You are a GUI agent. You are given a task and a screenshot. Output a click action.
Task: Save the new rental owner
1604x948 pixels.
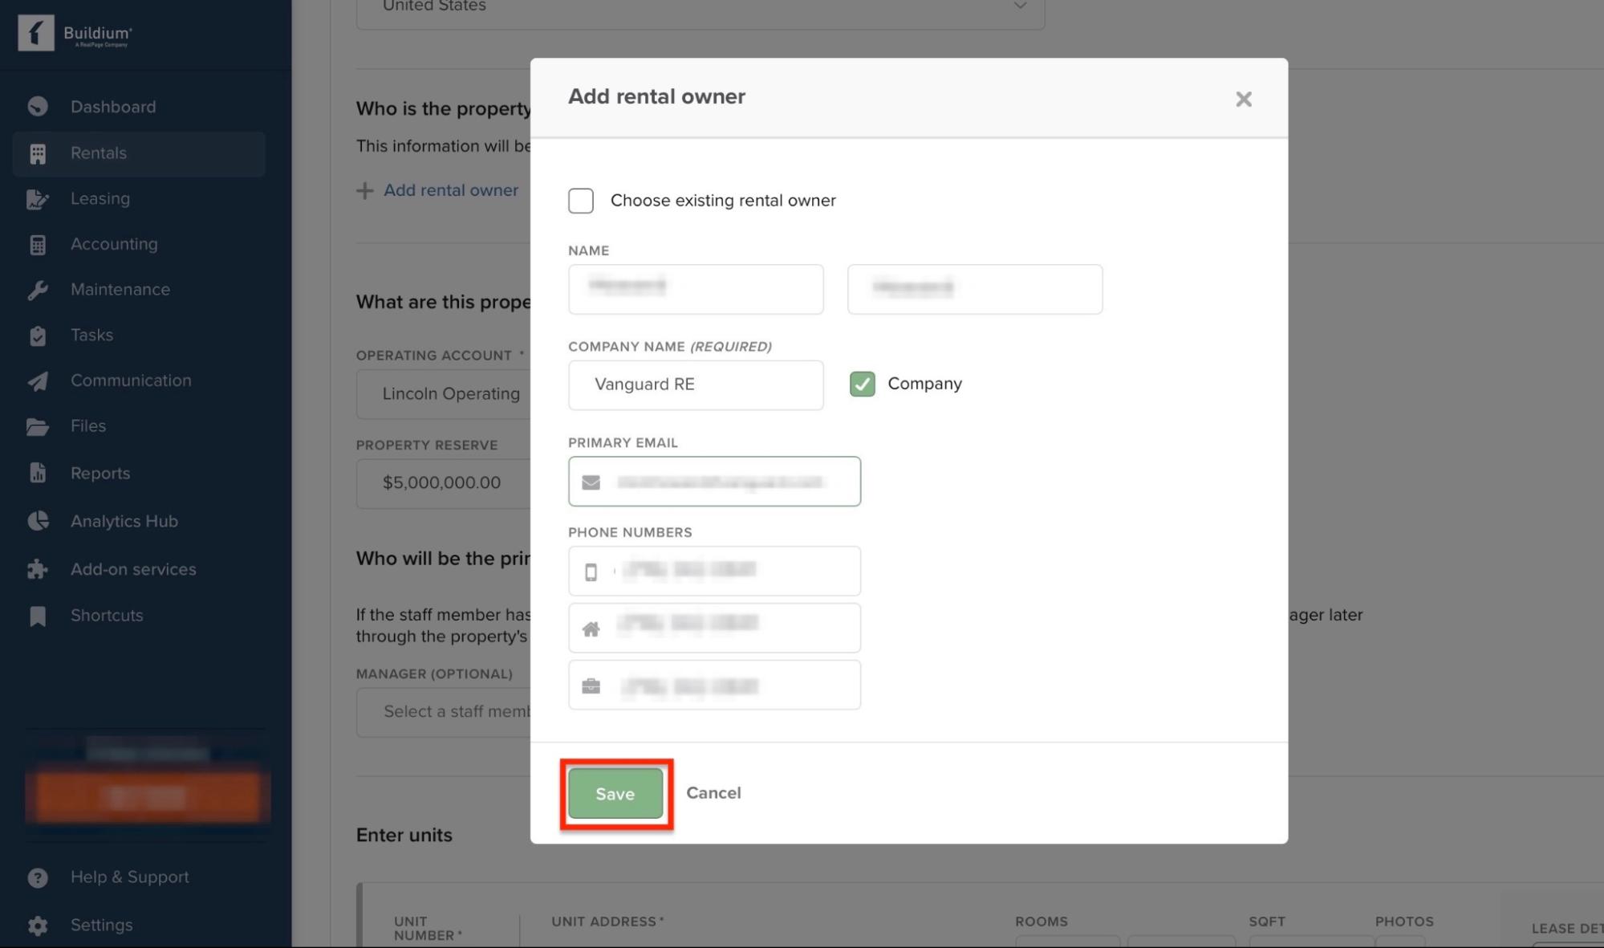(615, 794)
